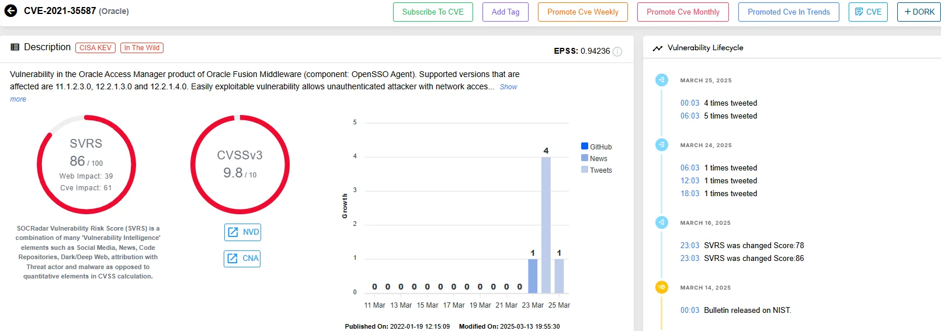The image size is (941, 331).
Task: Click the In The Wild tag
Action: (142, 48)
